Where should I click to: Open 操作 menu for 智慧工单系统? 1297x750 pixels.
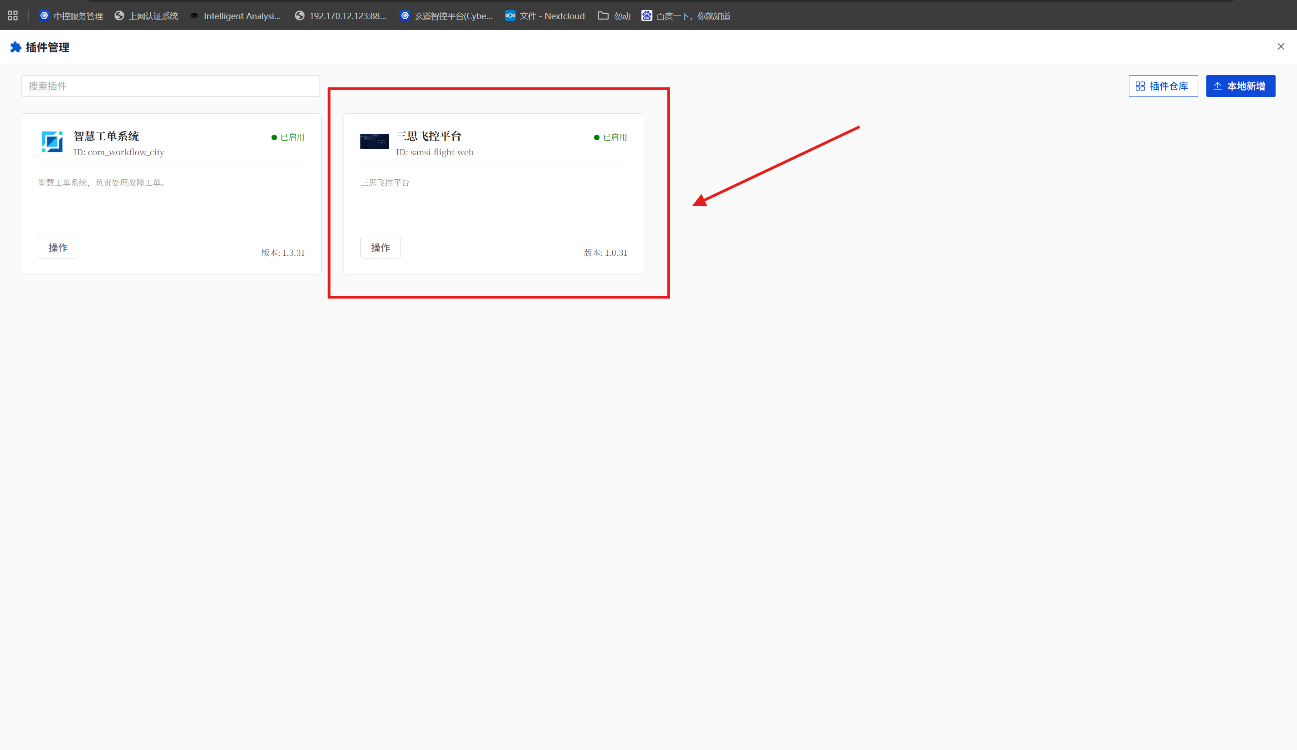coord(58,248)
